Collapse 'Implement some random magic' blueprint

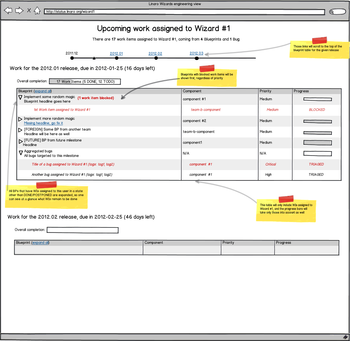(20, 97)
